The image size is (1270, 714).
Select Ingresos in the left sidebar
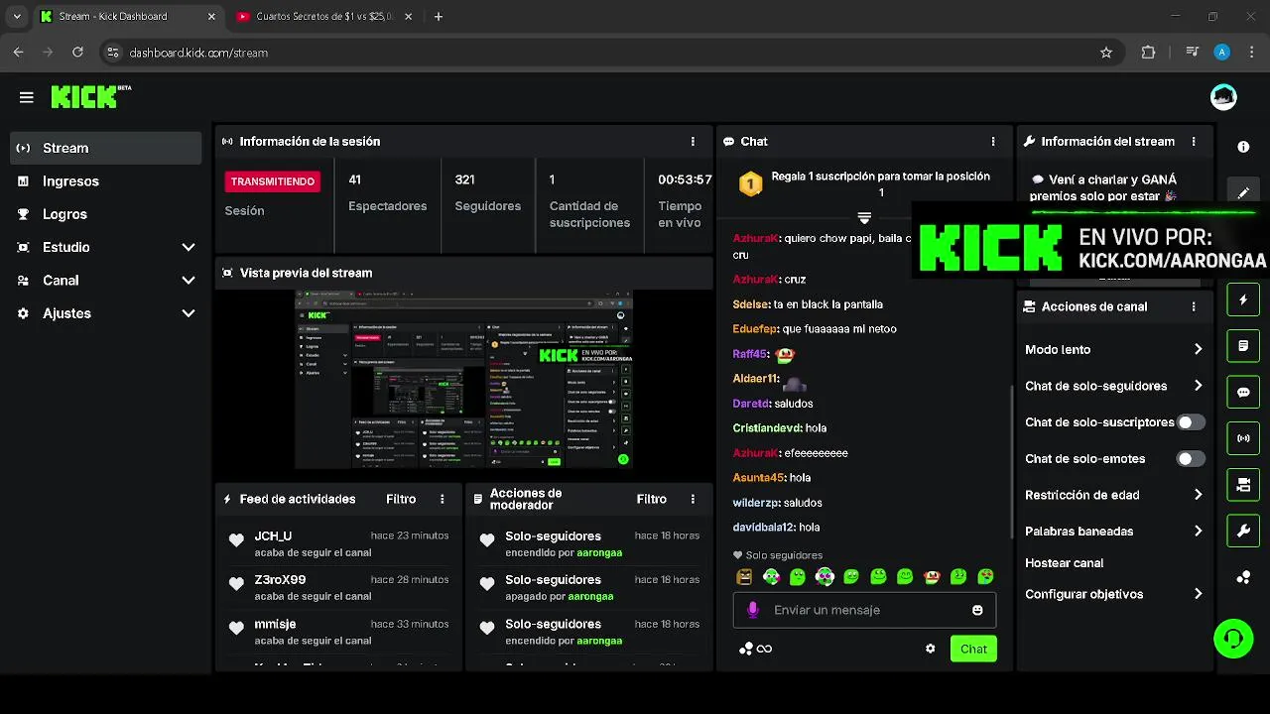tap(105, 181)
